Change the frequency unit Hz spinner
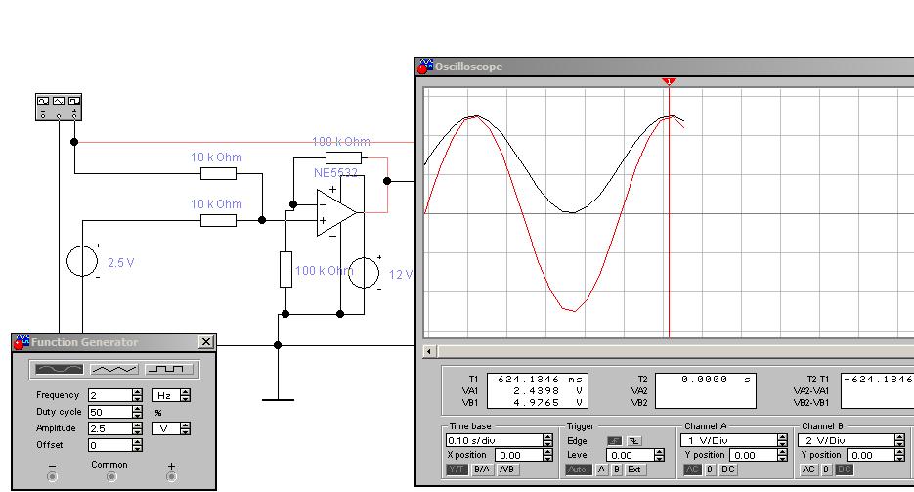Screen dimensions: 914x492 (185, 396)
